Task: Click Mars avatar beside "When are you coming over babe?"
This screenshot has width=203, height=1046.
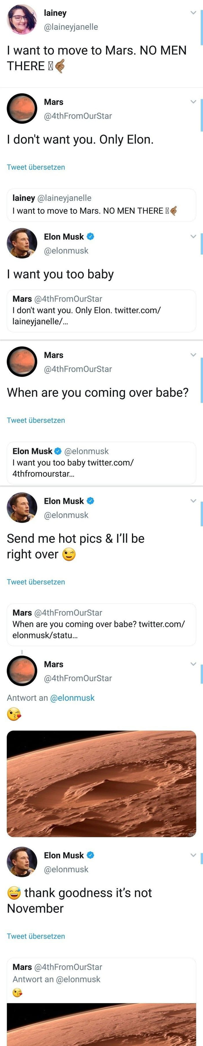Action: pos(22,362)
